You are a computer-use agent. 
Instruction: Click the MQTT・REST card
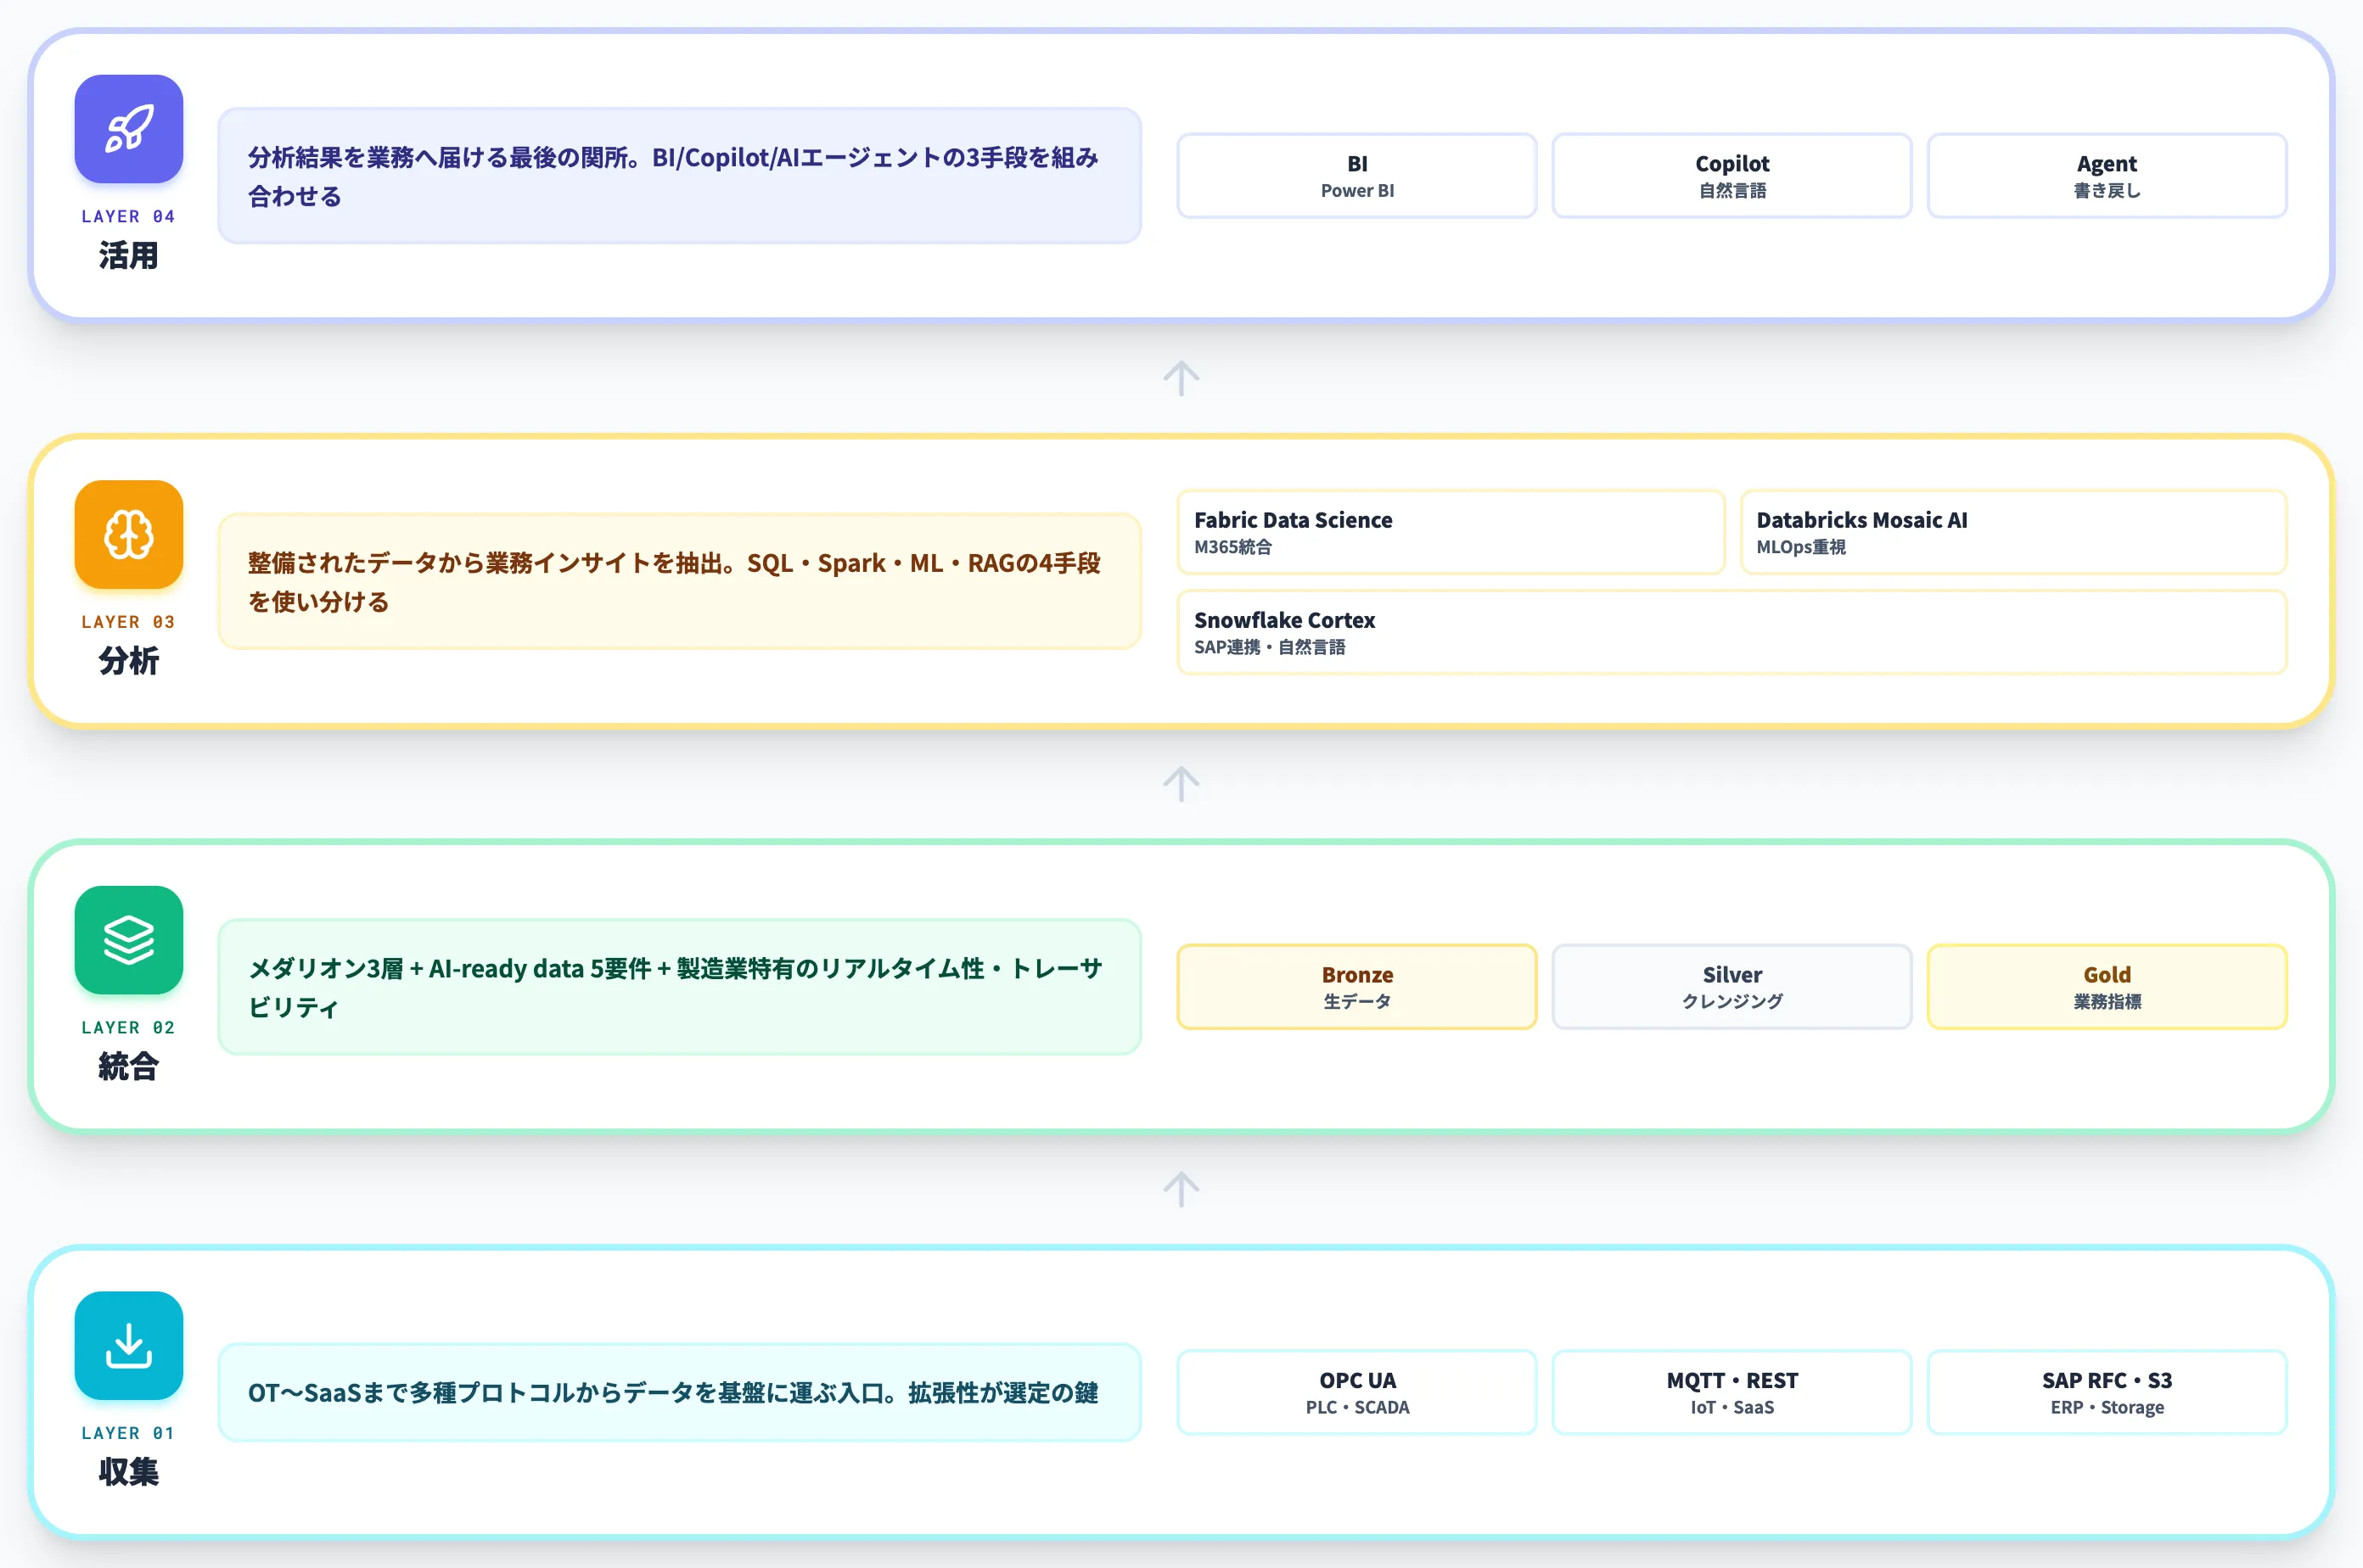tap(1732, 1392)
